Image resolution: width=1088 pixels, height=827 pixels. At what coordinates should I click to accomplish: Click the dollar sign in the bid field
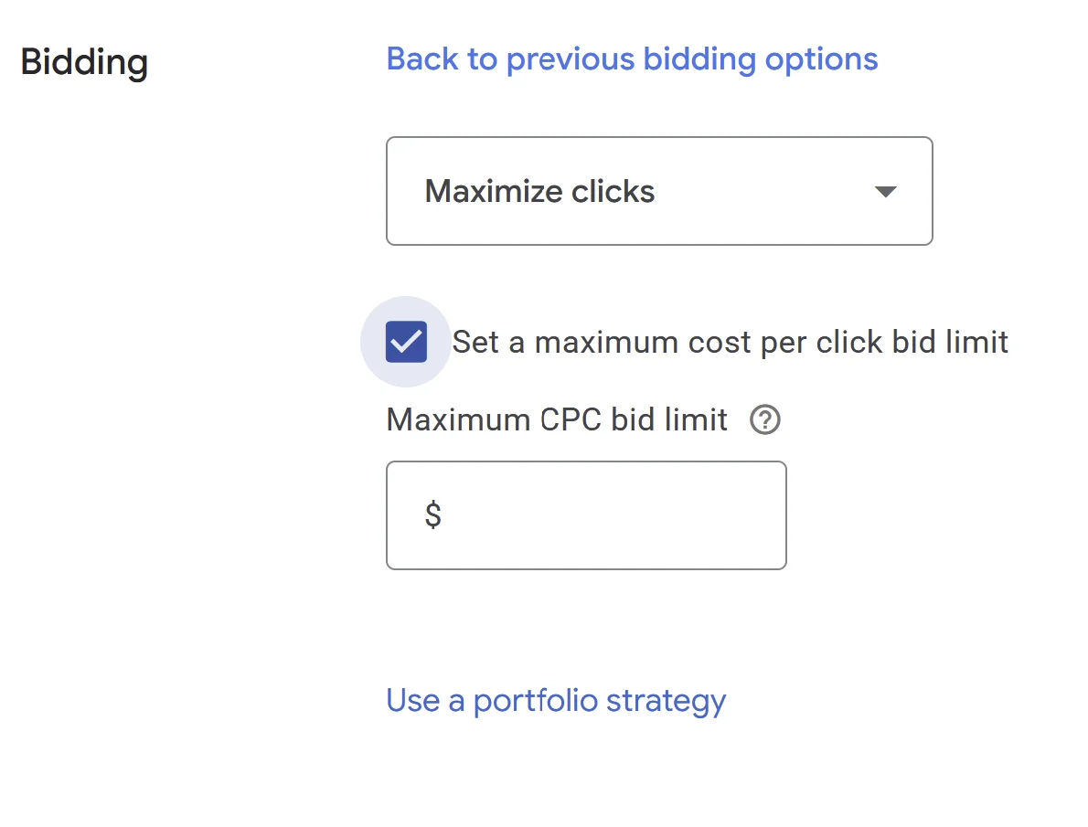(x=433, y=514)
